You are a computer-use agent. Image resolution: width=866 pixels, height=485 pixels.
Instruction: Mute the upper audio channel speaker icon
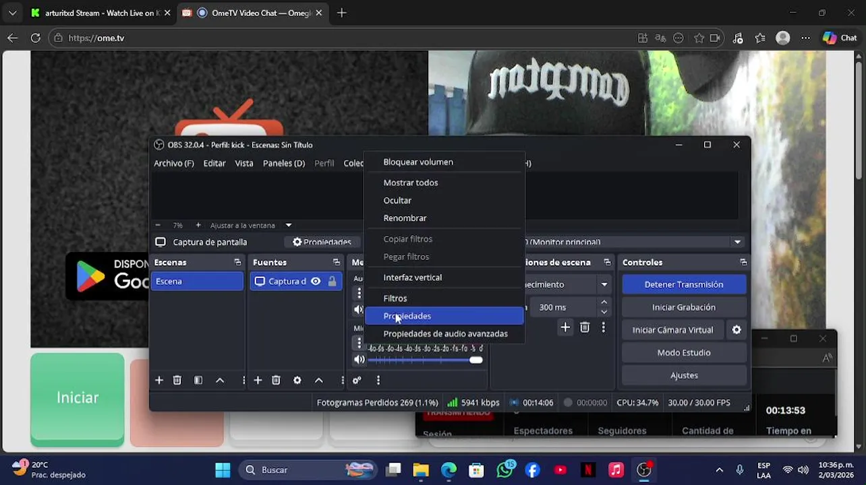pyautogui.click(x=358, y=310)
